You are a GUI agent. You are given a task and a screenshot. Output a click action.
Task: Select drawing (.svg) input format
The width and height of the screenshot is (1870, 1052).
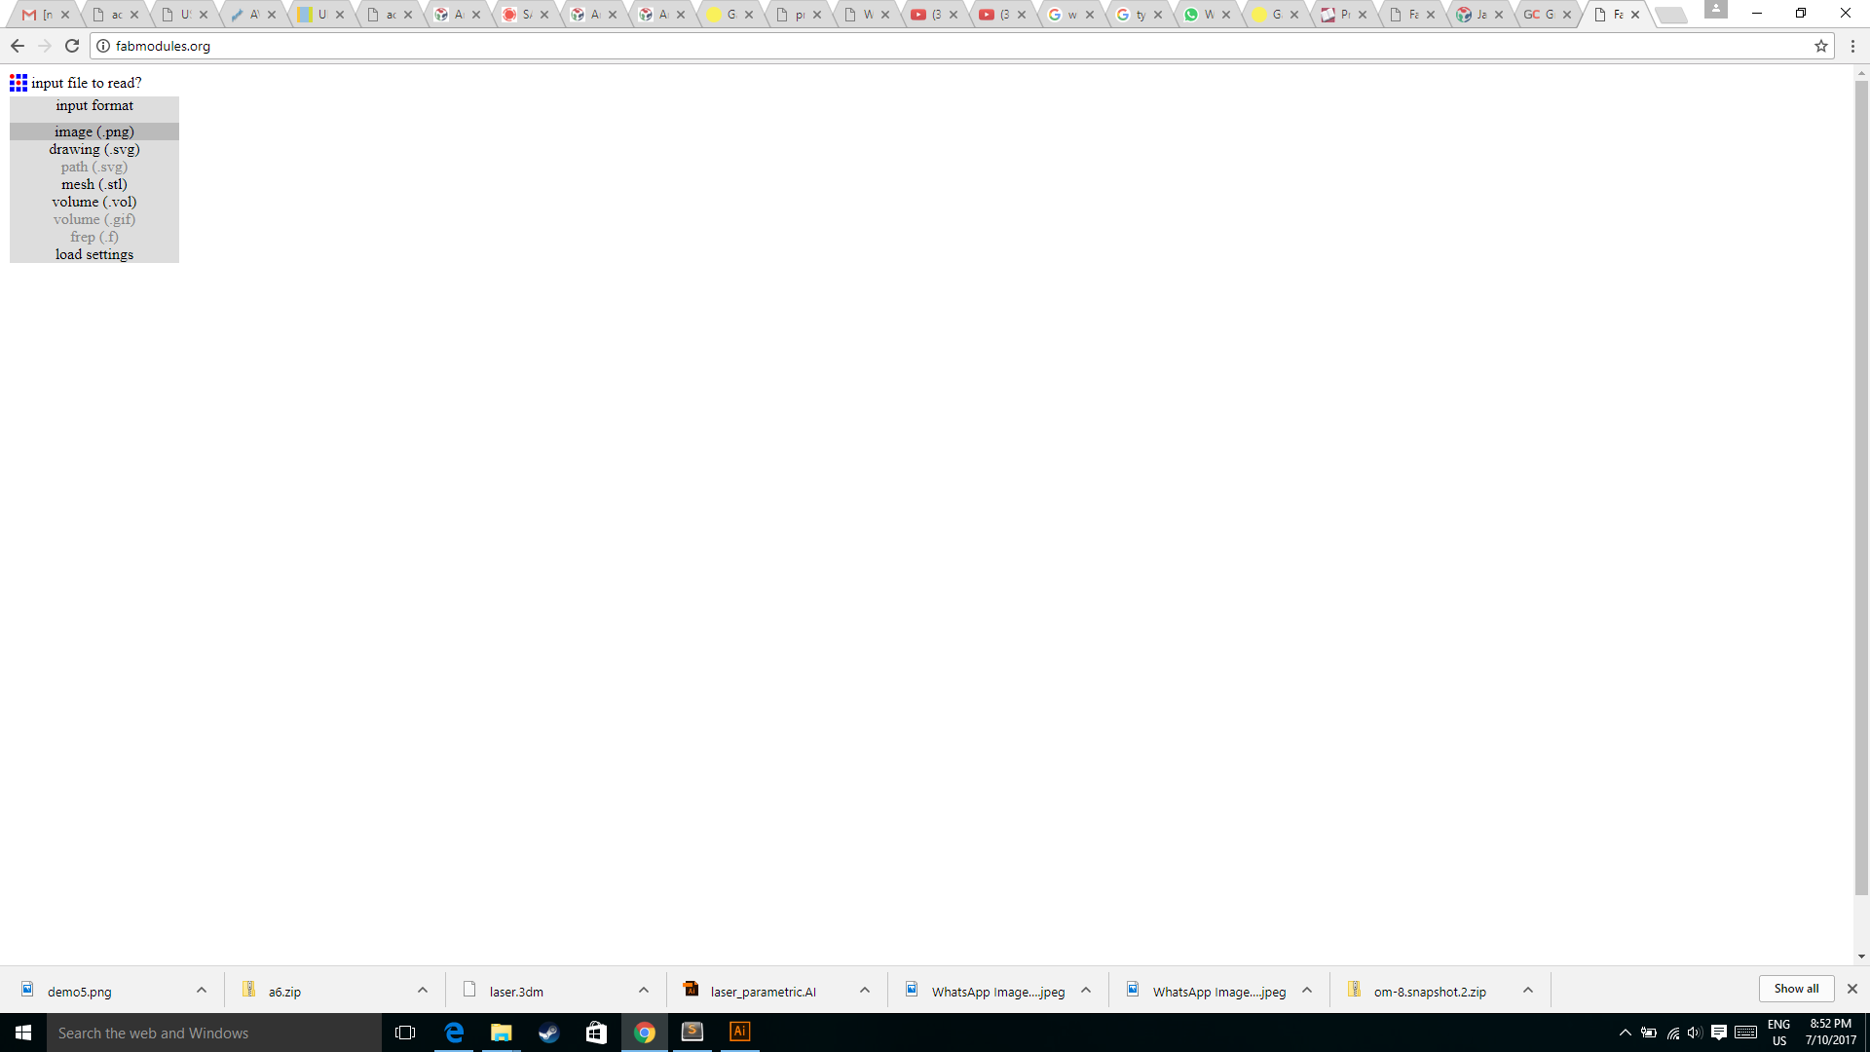click(x=94, y=149)
